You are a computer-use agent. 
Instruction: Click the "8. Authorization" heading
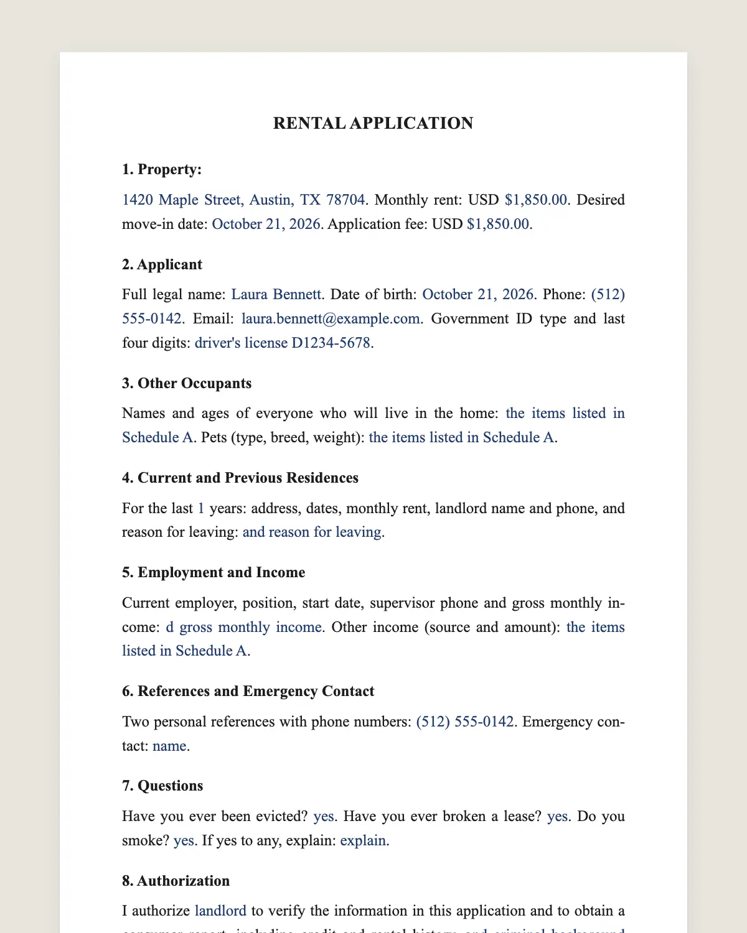(x=176, y=881)
